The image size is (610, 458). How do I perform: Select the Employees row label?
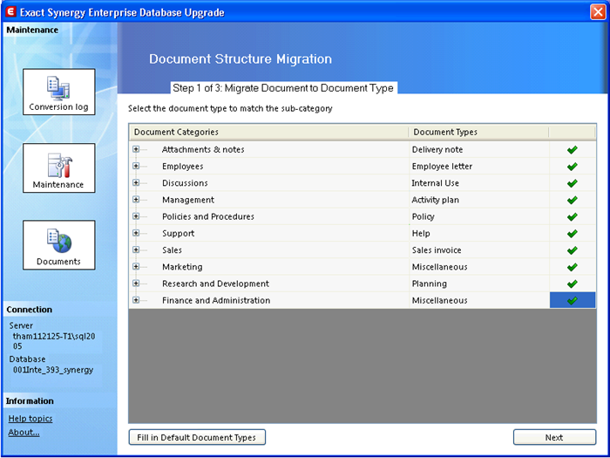(182, 167)
